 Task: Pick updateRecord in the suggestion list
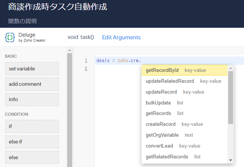point(184,92)
